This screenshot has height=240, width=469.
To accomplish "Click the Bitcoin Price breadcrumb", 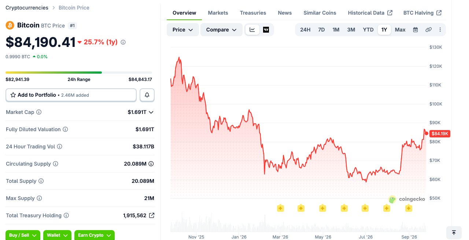I will (x=74, y=8).
